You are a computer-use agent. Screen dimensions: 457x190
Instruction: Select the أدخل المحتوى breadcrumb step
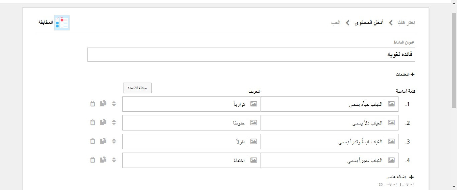point(369,23)
